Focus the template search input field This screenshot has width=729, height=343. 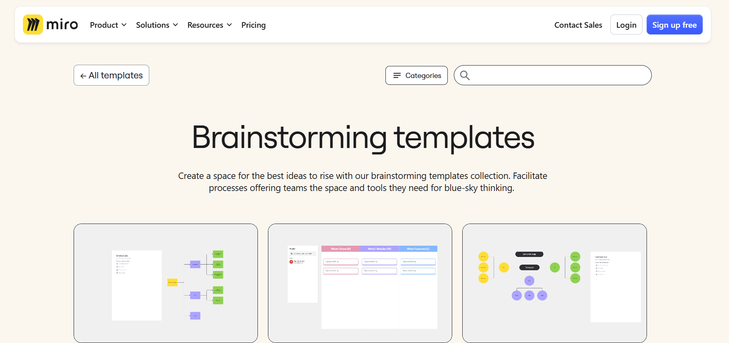(559, 75)
